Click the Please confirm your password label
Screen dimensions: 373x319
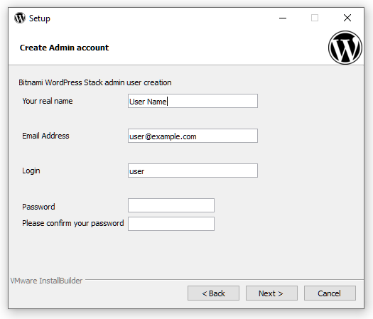72,223
